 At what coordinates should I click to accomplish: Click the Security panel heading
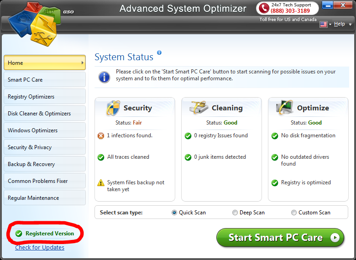point(137,108)
